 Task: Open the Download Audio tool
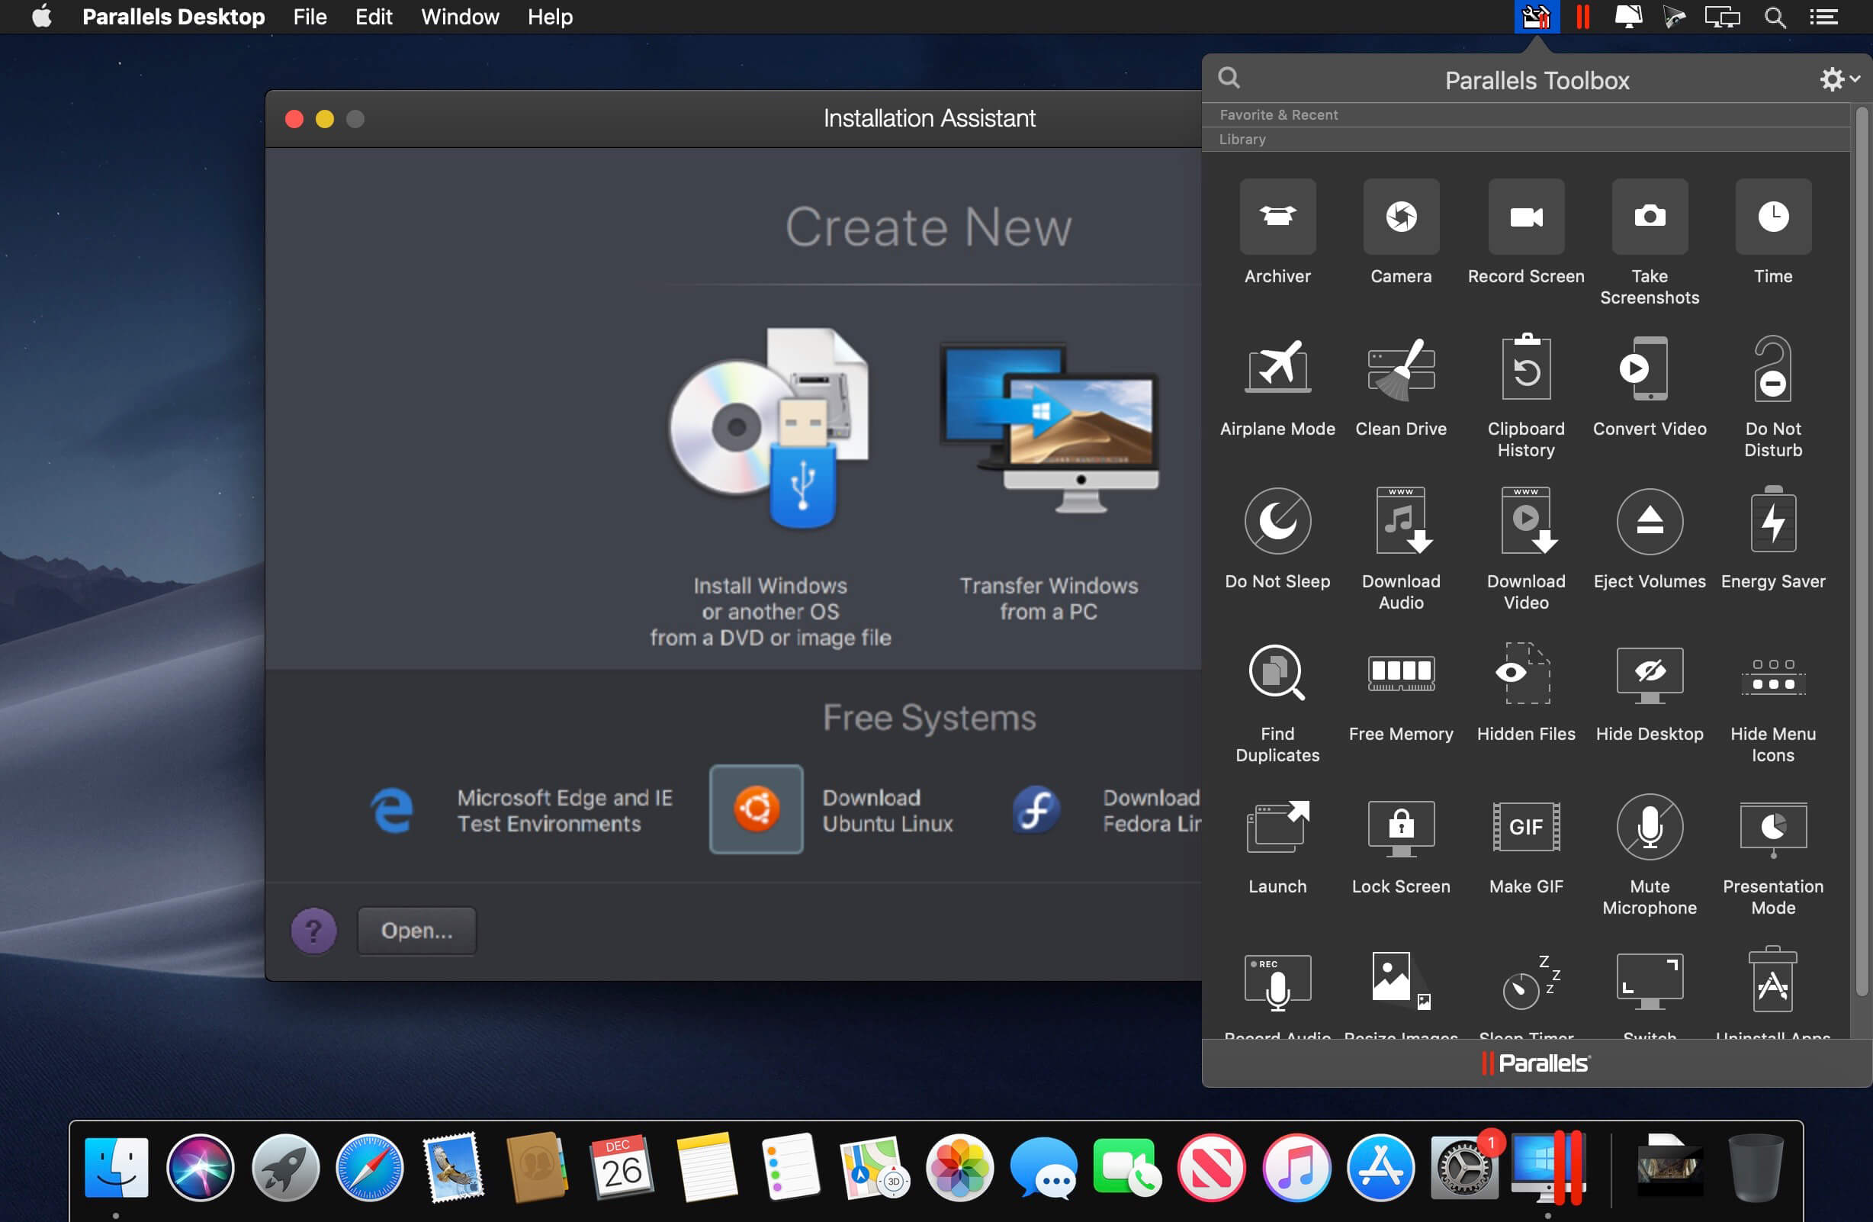(x=1400, y=521)
